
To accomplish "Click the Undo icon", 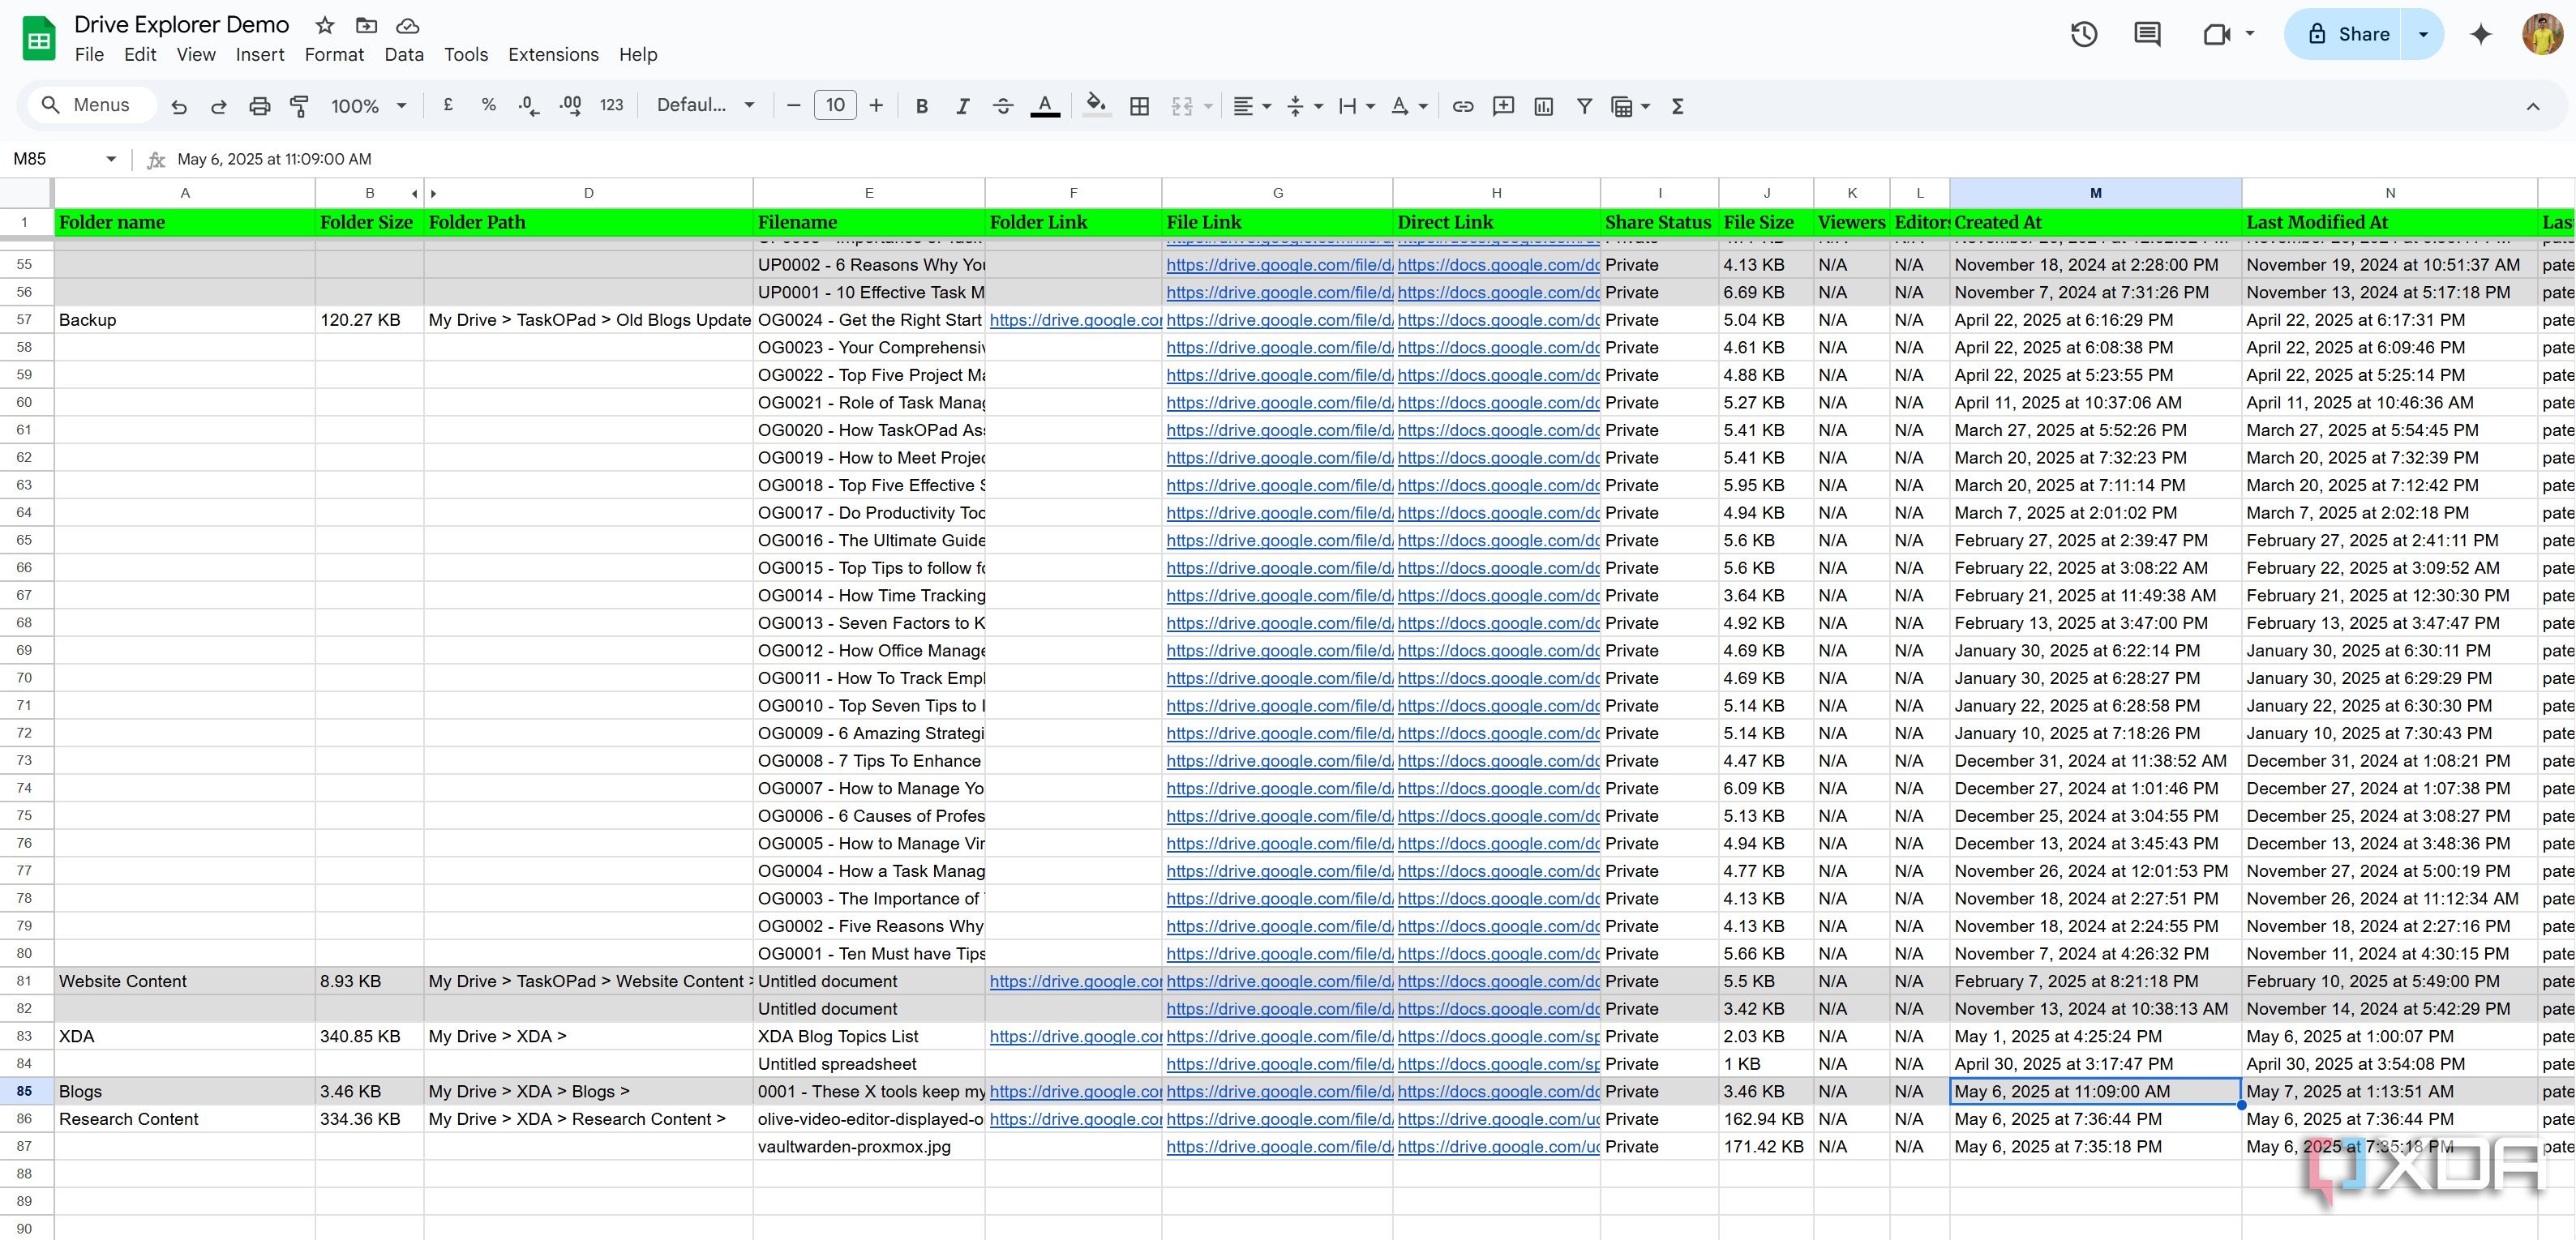I will click(179, 106).
